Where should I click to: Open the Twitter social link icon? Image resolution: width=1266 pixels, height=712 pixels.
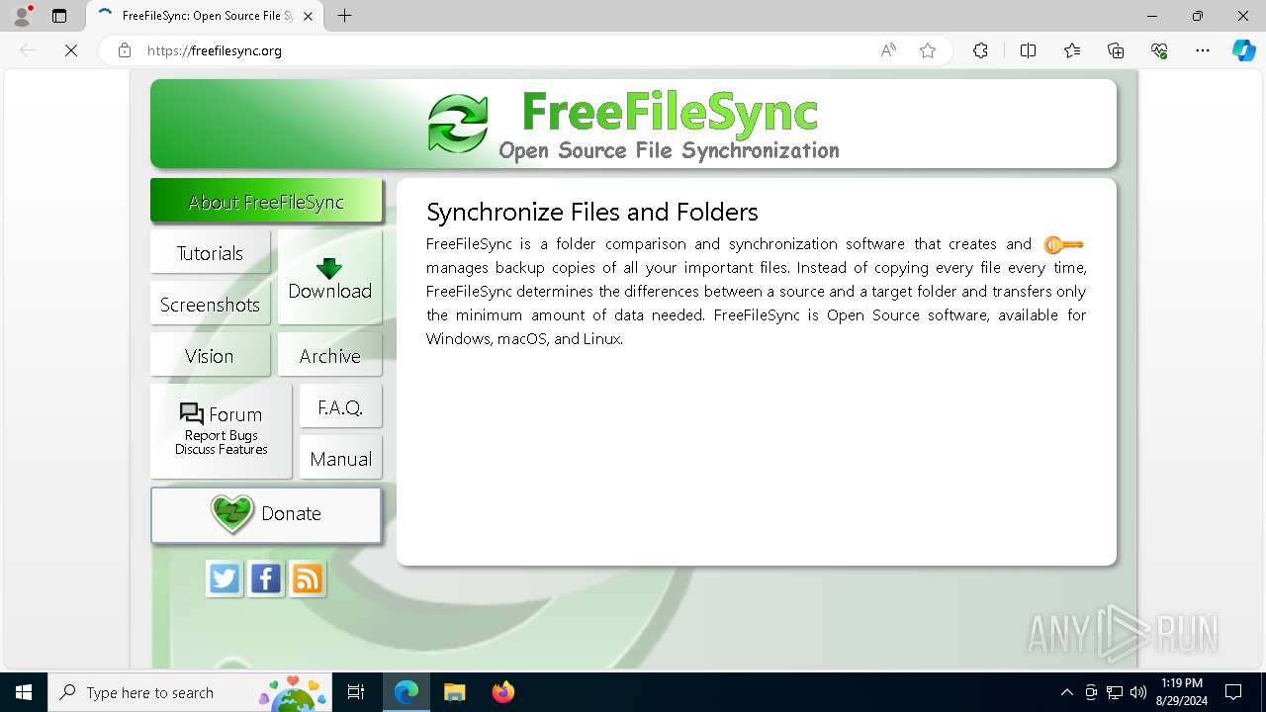click(225, 578)
